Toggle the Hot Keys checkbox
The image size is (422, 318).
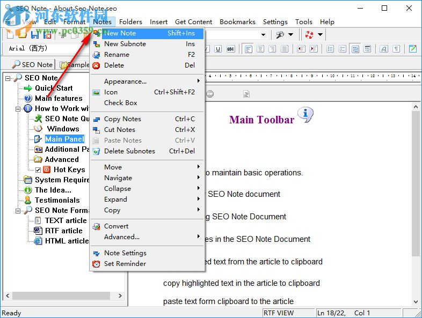pyautogui.click(x=38, y=170)
